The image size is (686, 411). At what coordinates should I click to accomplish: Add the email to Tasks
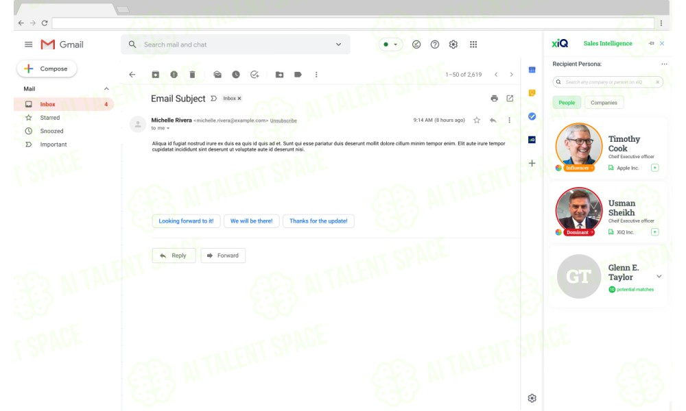pyautogui.click(x=255, y=75)
